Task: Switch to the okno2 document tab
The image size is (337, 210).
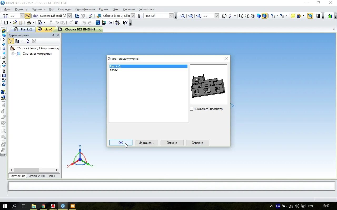Action: tap(46, 29)
